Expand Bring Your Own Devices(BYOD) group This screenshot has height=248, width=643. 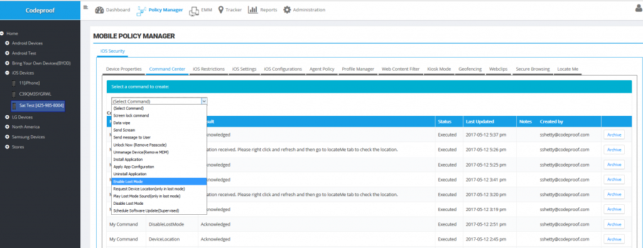8,63
